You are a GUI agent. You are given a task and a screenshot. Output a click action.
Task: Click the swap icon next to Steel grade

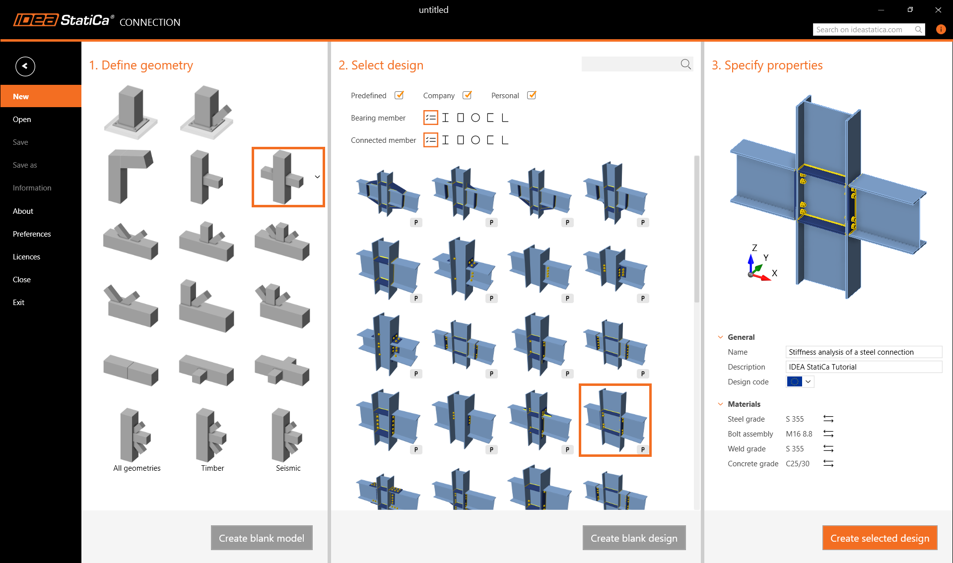tap(828, 419)
